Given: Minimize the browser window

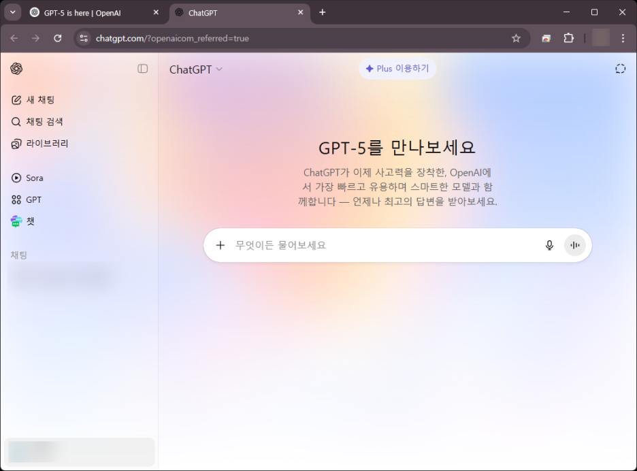Looking at the screenshot, I should coord(566,12).
